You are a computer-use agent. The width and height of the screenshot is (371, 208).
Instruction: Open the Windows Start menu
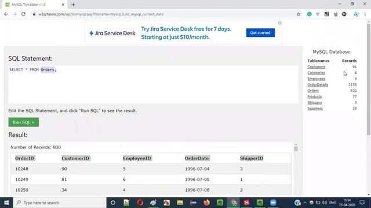click(6, 203)
